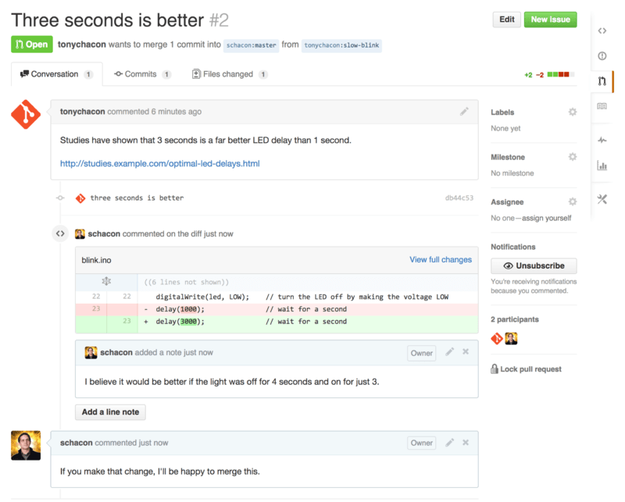Collapse schacon's diff comment with the code toggle
625x502 pixels.
coord(60,233)
